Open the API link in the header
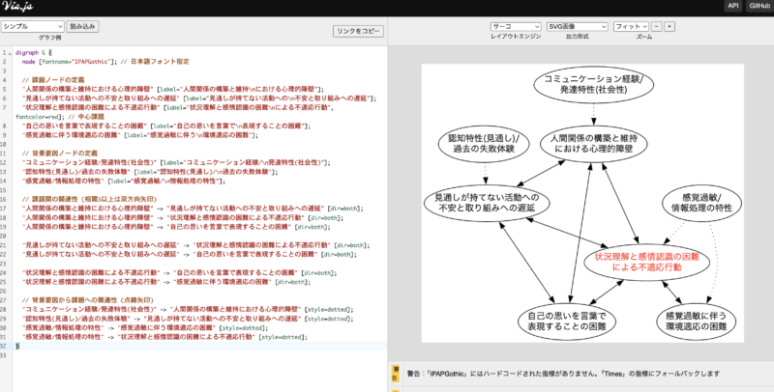 732,6
